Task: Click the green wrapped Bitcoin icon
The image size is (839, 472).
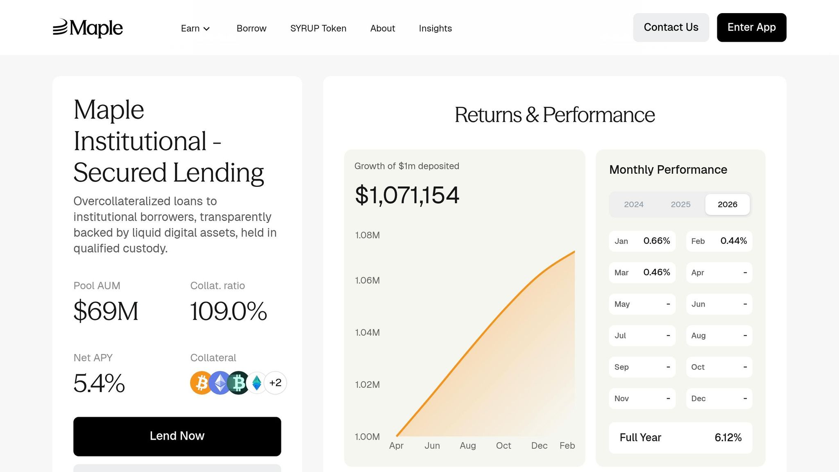Action: click(x=238, y=383)
